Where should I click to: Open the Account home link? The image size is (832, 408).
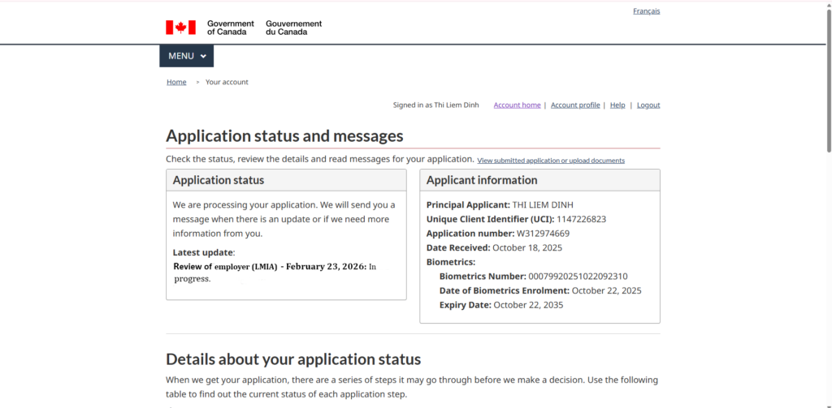coord(517,105)
